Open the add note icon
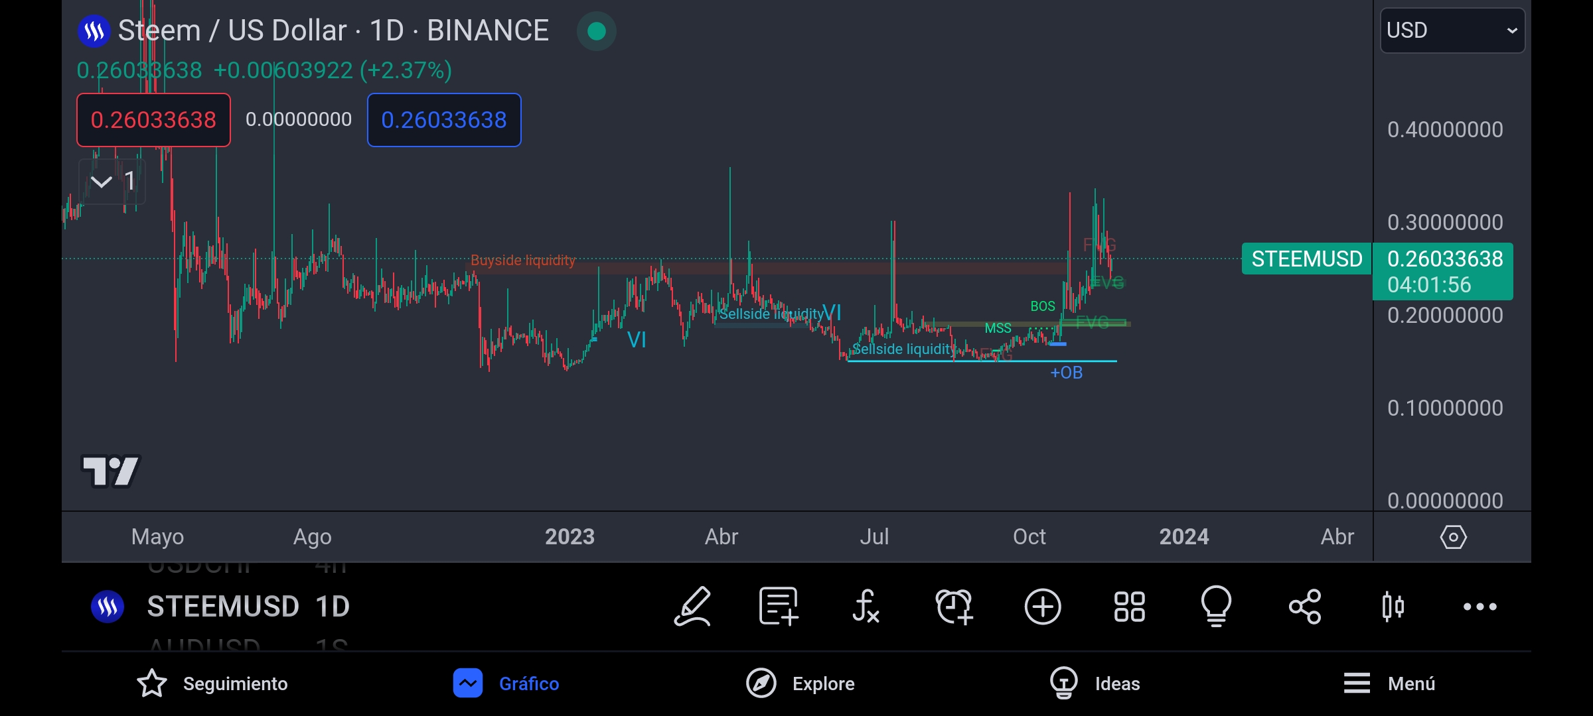This screenshot has height=716, width=1593. coord(779,606)
